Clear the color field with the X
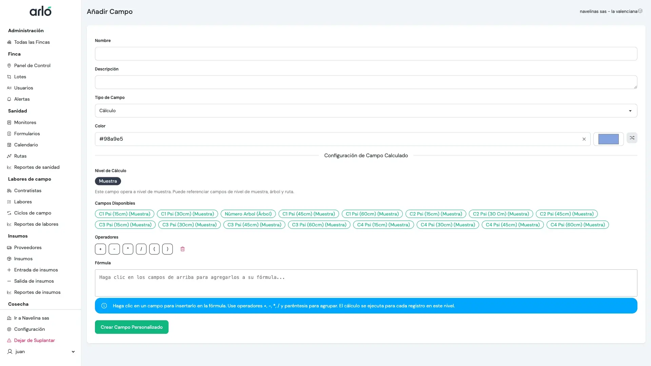 (x=584, y=139)
